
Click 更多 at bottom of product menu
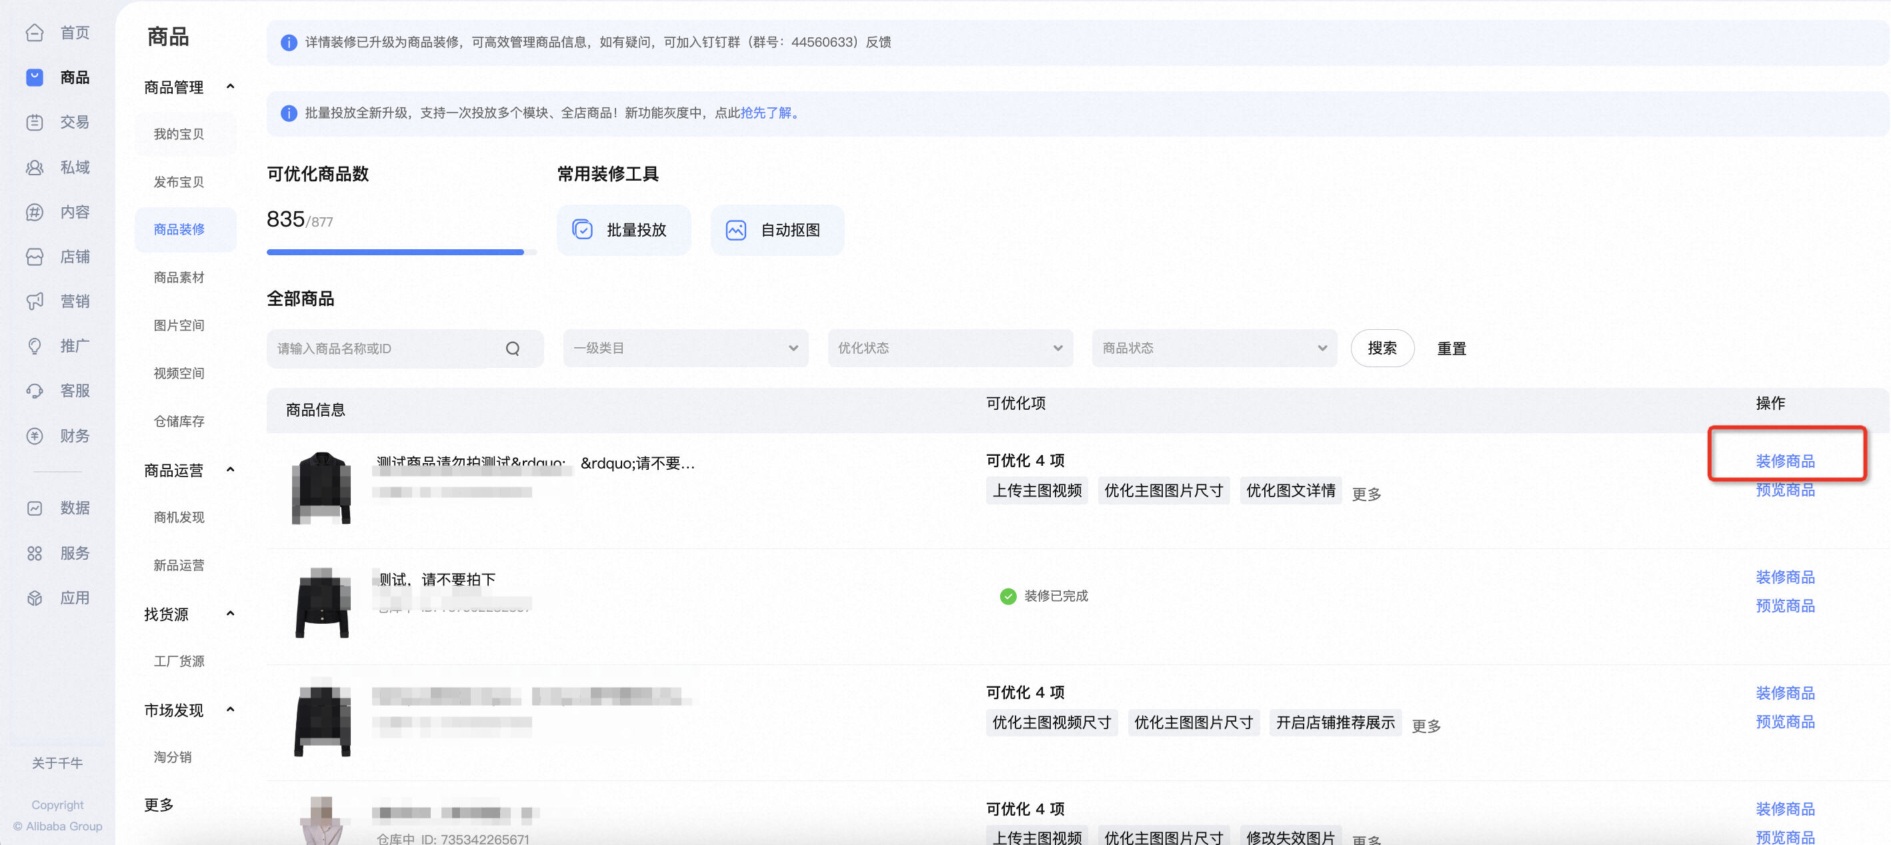[159, 804]
